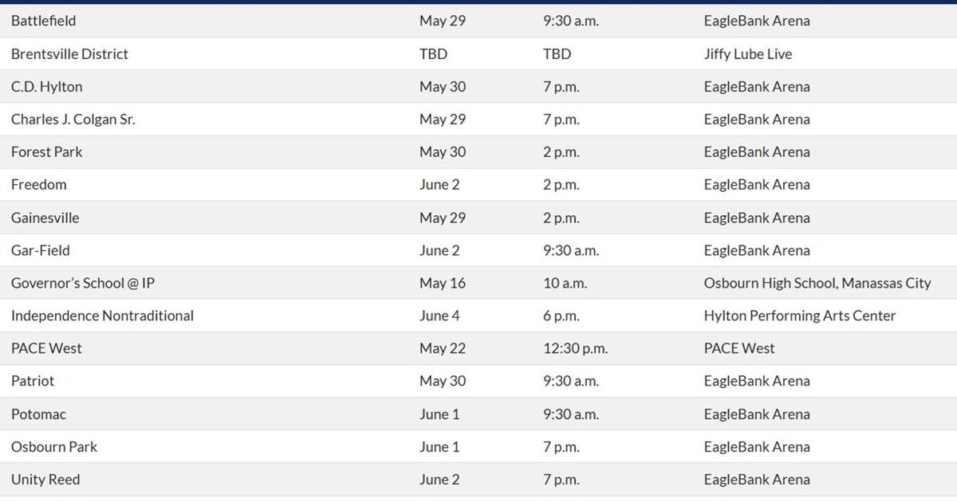Select Gainesville in the table
This screenshot has height=502, width=957.
45,218
